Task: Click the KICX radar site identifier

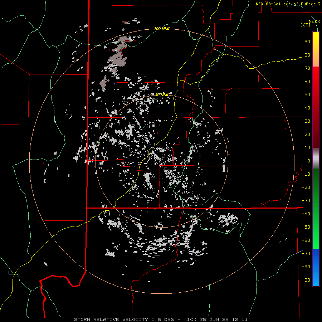Action: [x=190, y=319]
